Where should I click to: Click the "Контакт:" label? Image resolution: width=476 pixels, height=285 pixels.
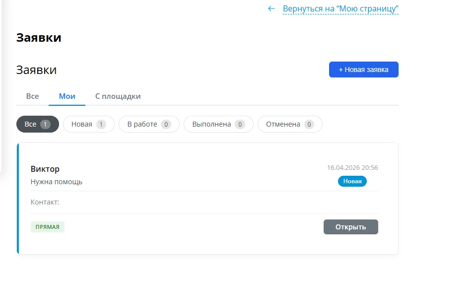click(45, 202)
